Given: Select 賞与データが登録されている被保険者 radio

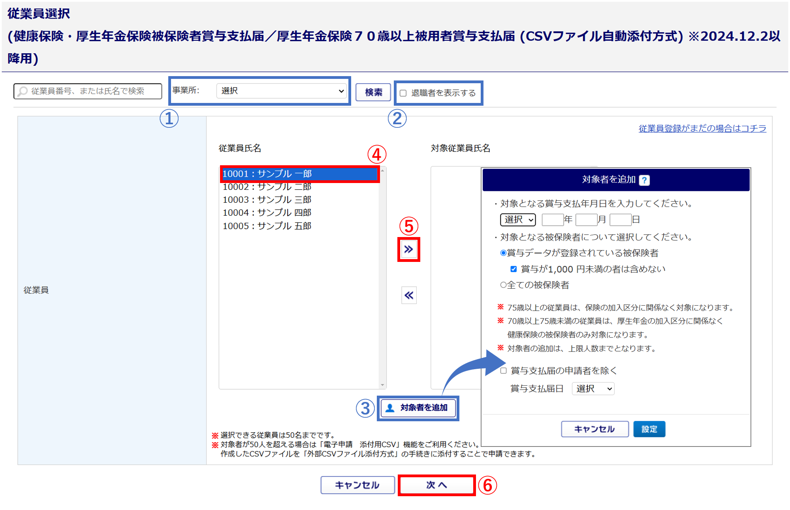Looking at the screenshot, I should click(503, 253).
